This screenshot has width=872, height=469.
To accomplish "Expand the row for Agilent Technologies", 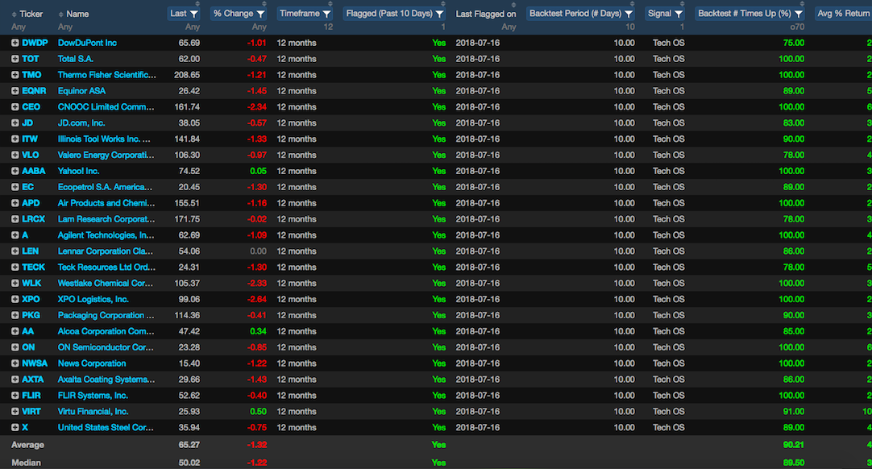I will coord(15,235).
